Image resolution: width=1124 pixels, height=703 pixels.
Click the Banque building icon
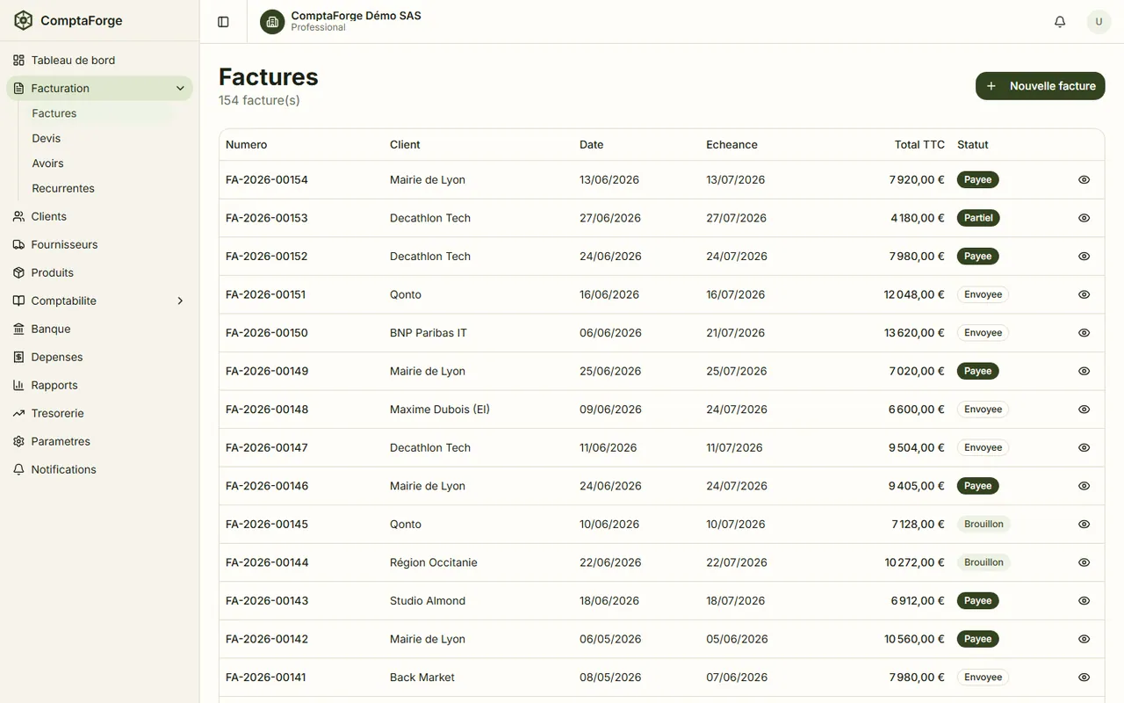tap(18, 329)
